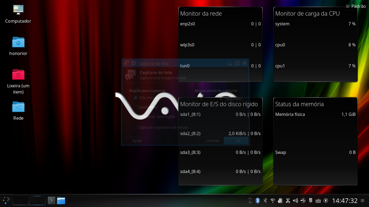
Task: Click the Monitor de carga da CPU title
Action: tap(307, 13)
